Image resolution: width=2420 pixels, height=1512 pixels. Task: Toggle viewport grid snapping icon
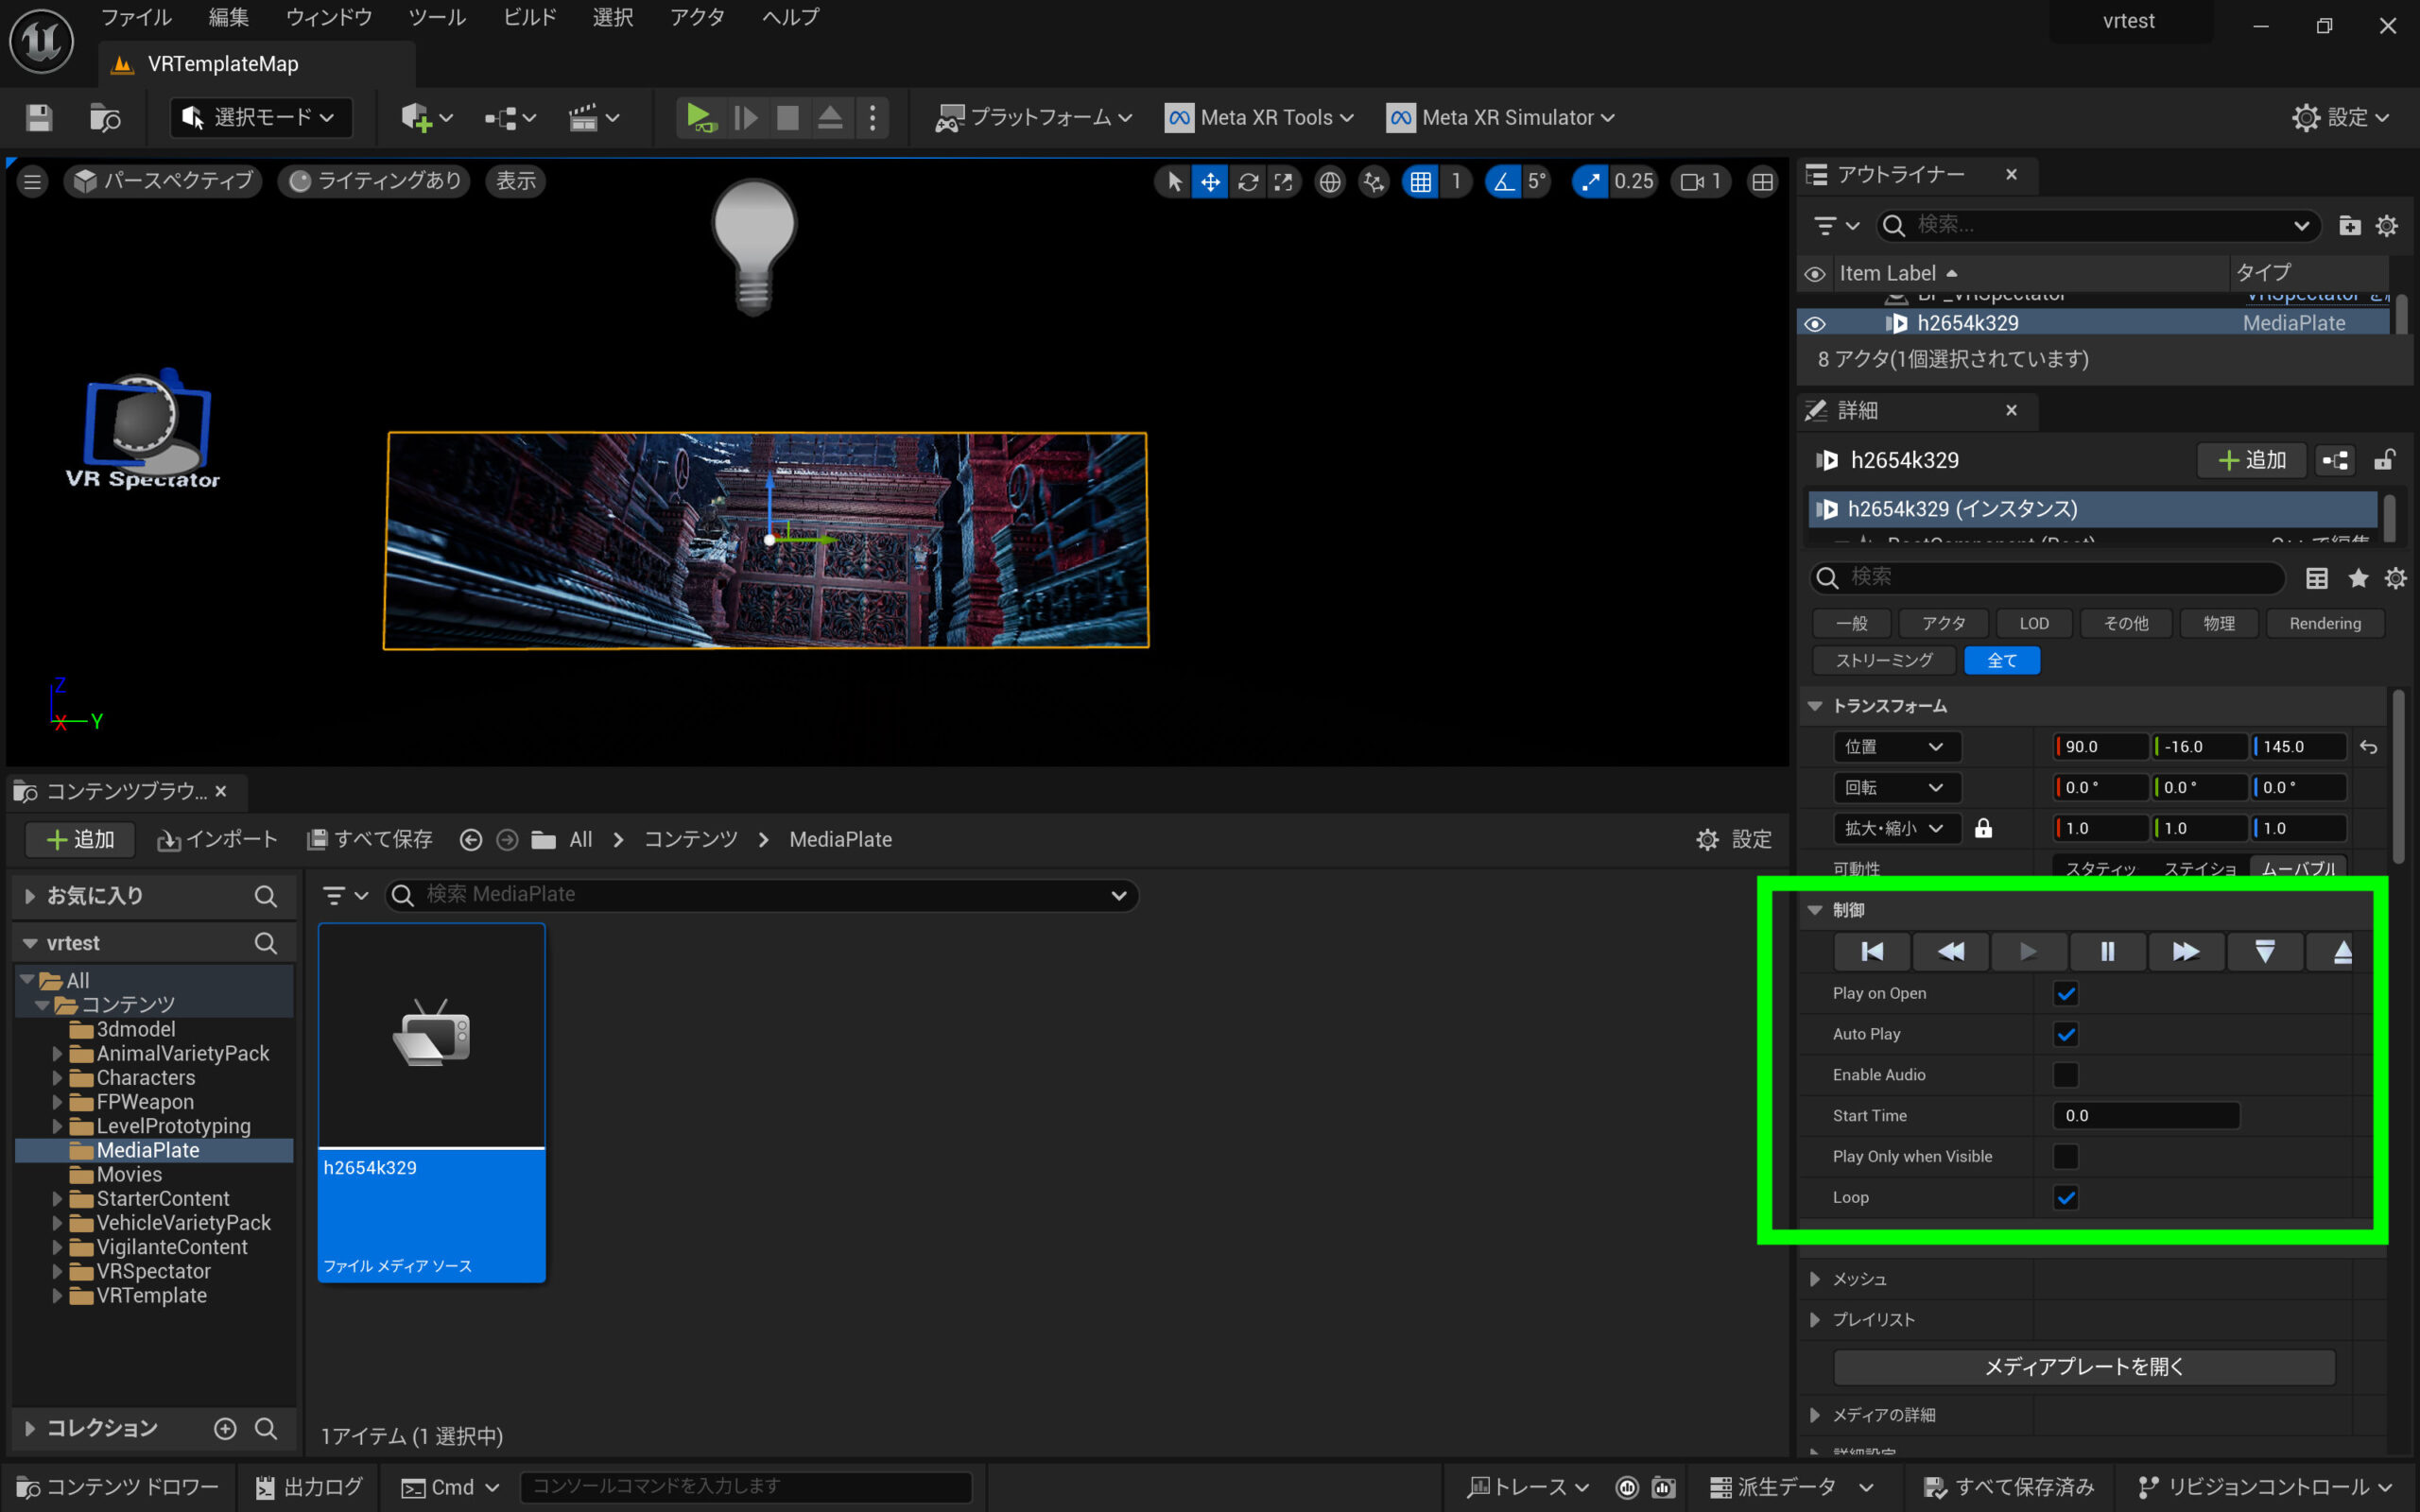[1420, 182]
